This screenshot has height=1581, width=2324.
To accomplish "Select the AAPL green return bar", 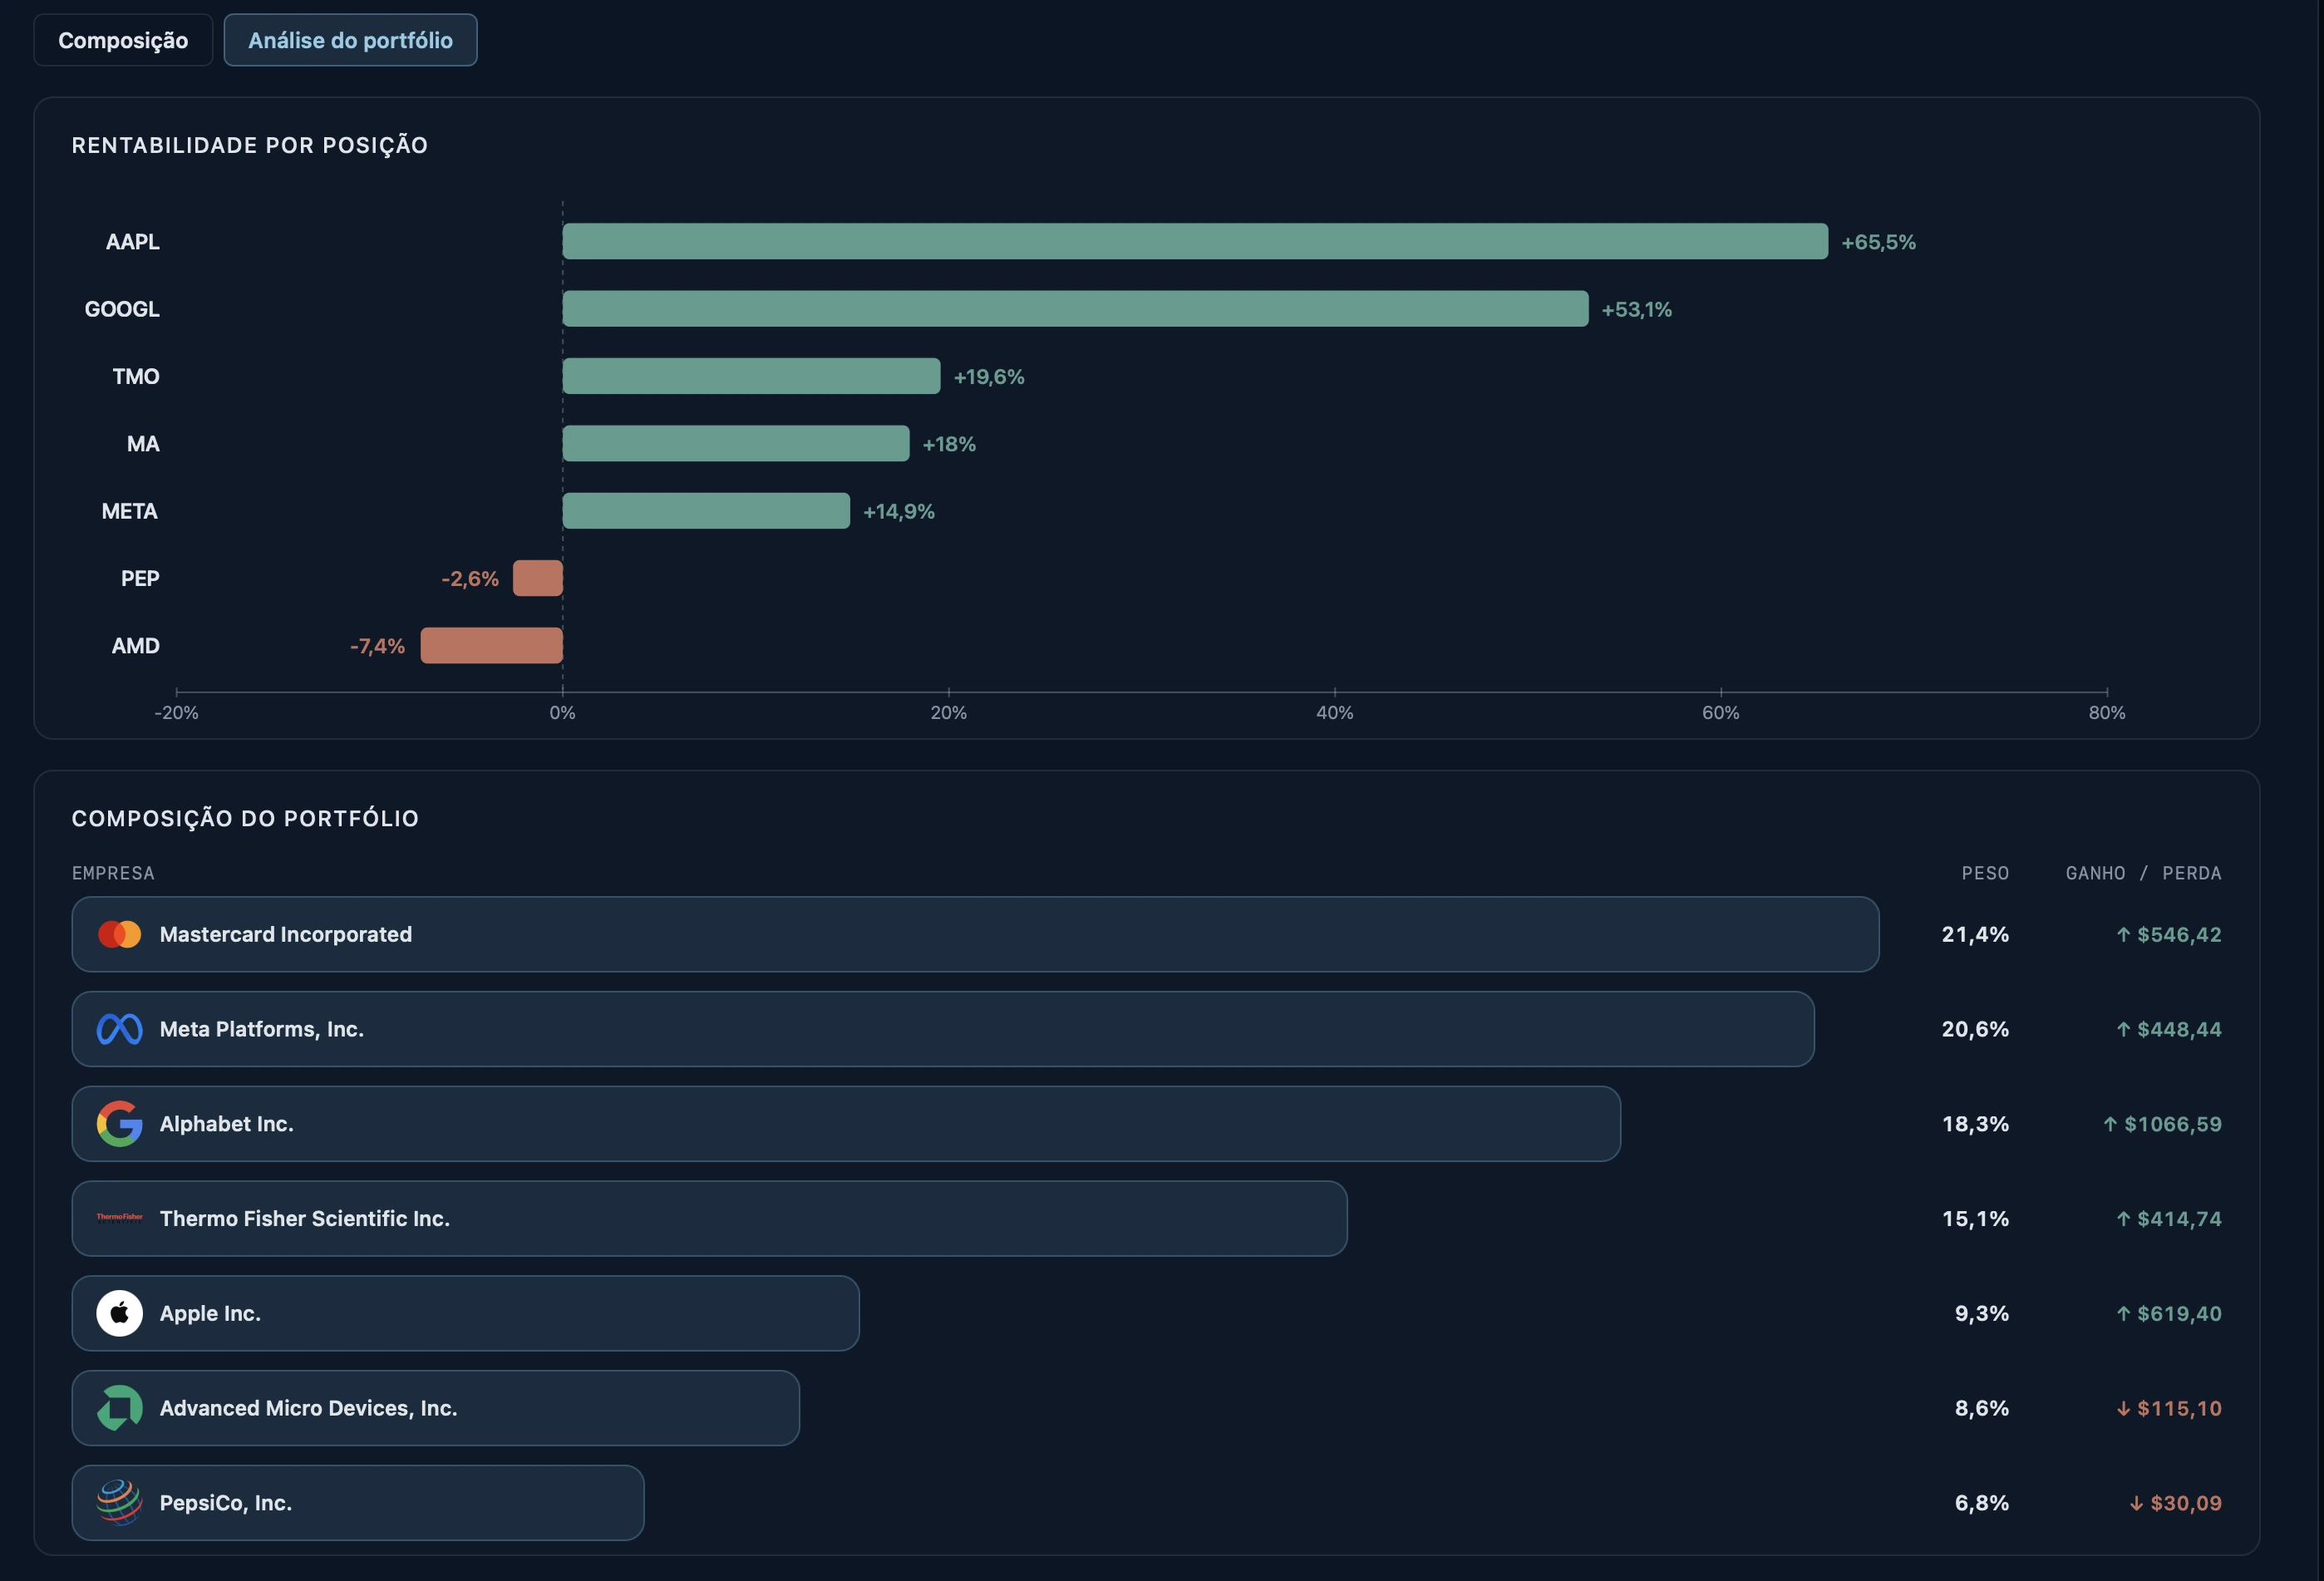I will click(x=1195, y=241).
